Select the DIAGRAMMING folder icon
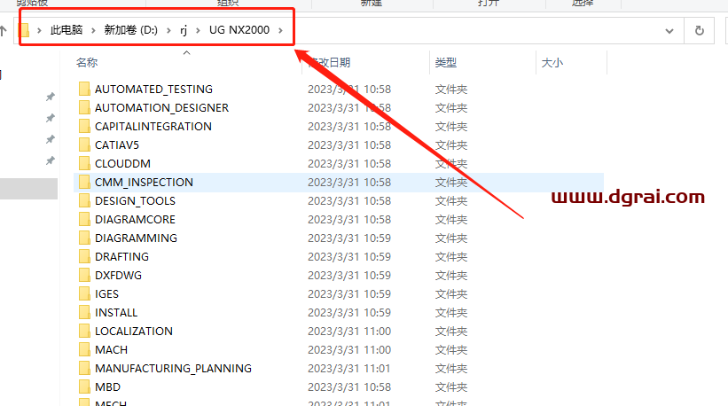Viewport: 728px width, 406px height. [84, 238]
